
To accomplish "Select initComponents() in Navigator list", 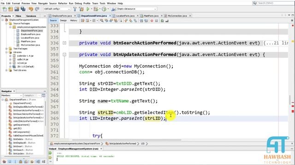I will 22,132.
